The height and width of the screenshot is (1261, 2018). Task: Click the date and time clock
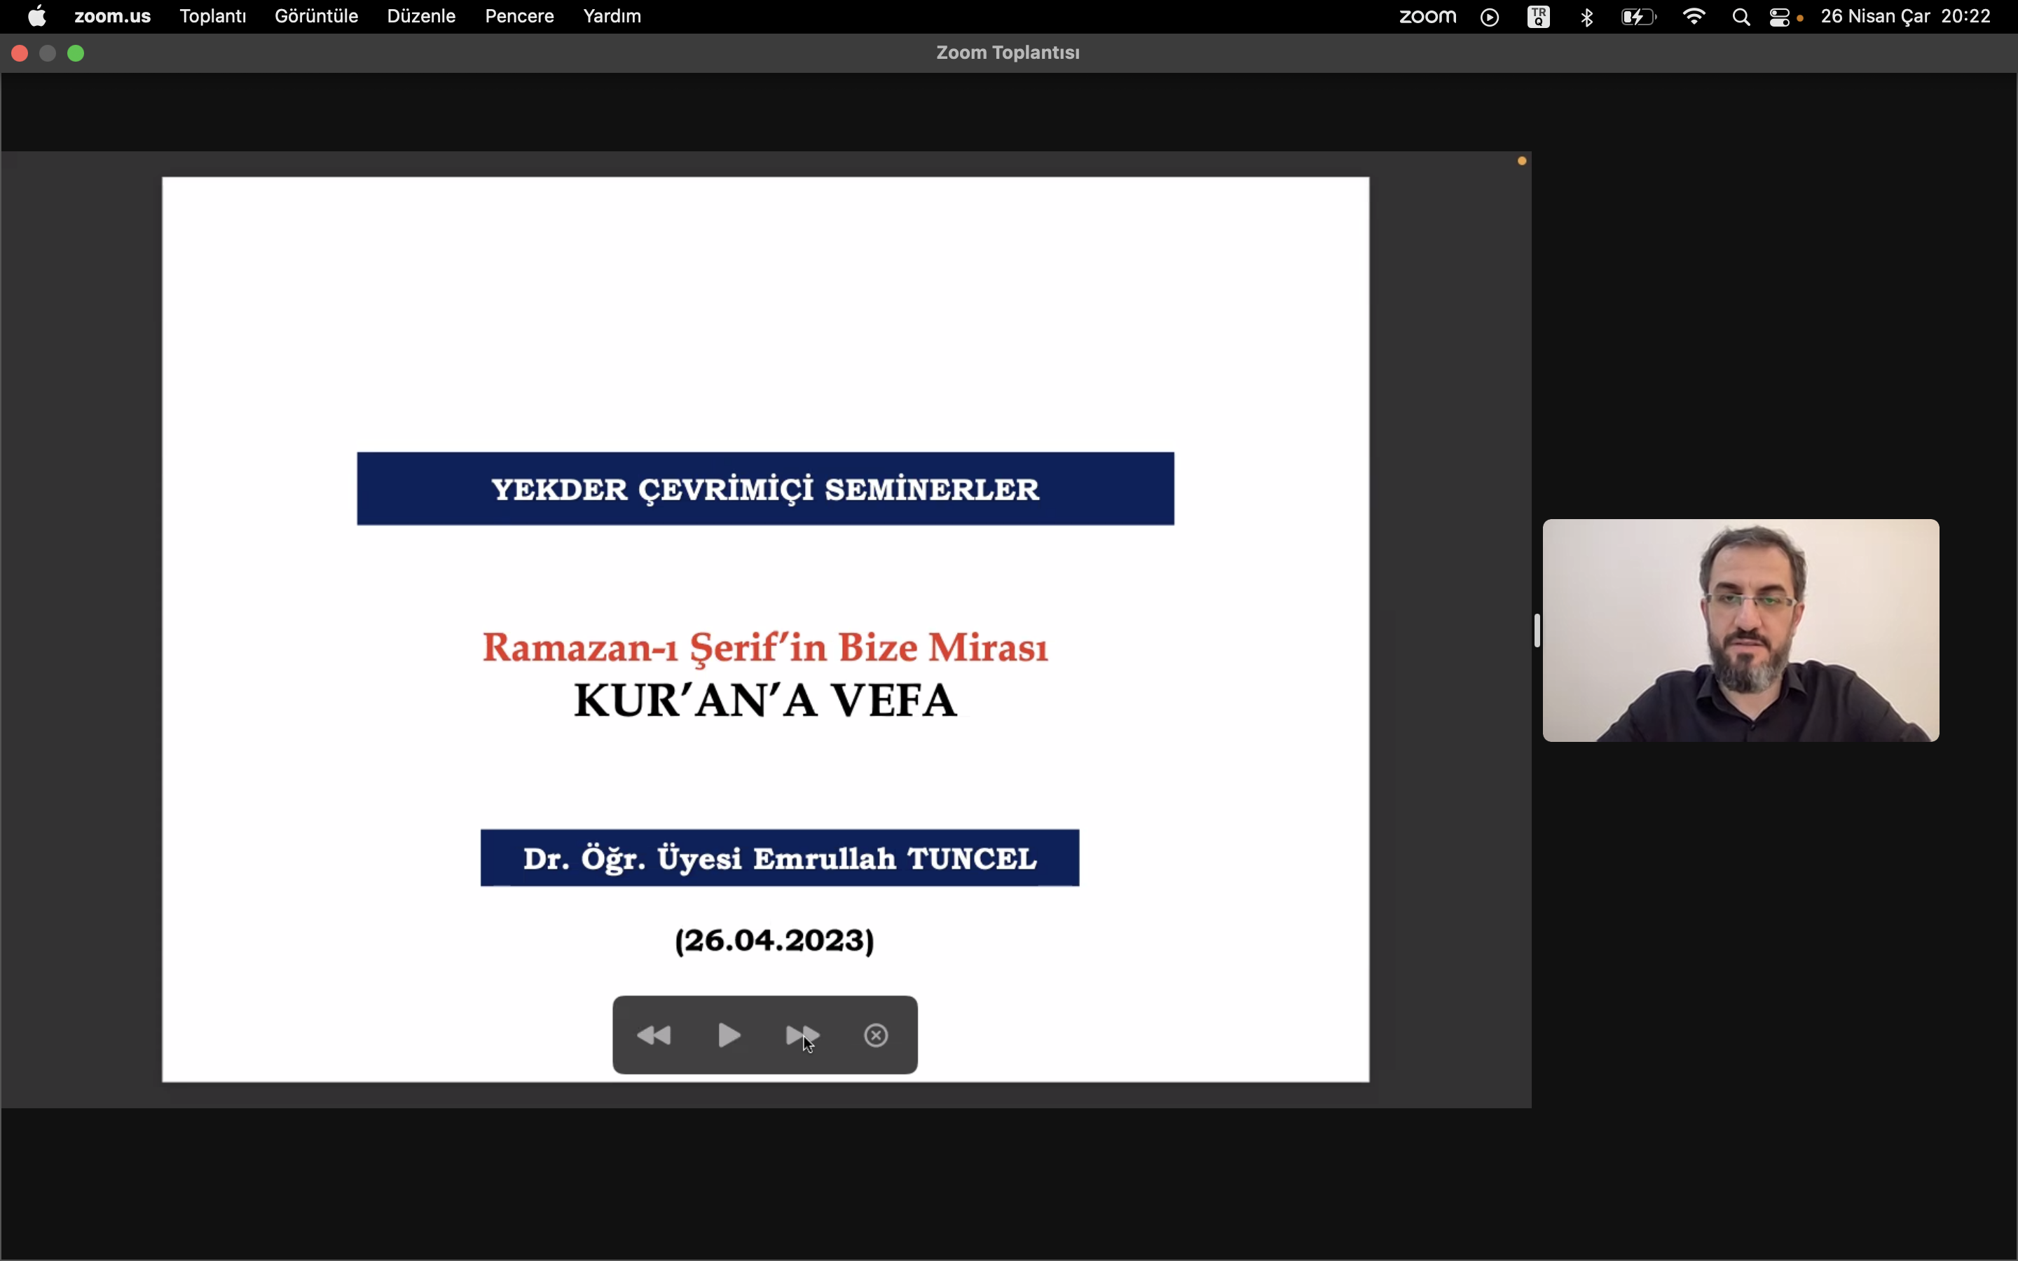tap(1905, 17)
